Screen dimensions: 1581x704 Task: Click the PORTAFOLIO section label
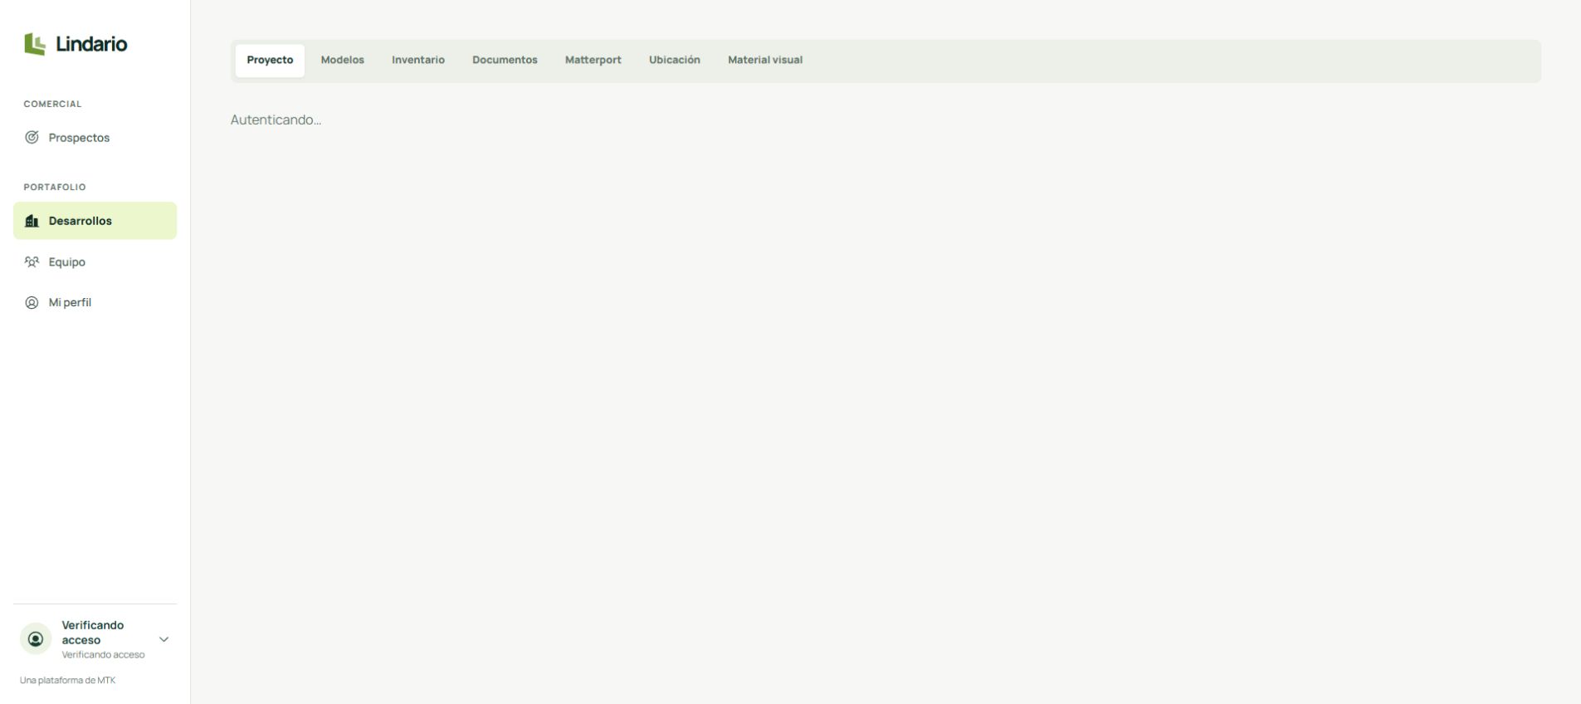point(55,187)
